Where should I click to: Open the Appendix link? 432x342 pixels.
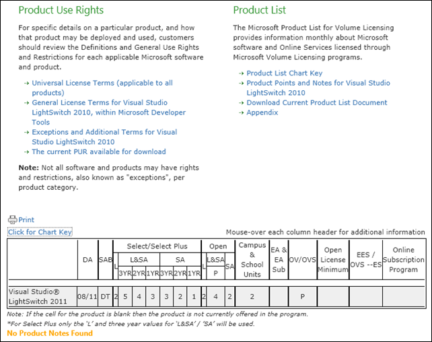click(262, 112)
